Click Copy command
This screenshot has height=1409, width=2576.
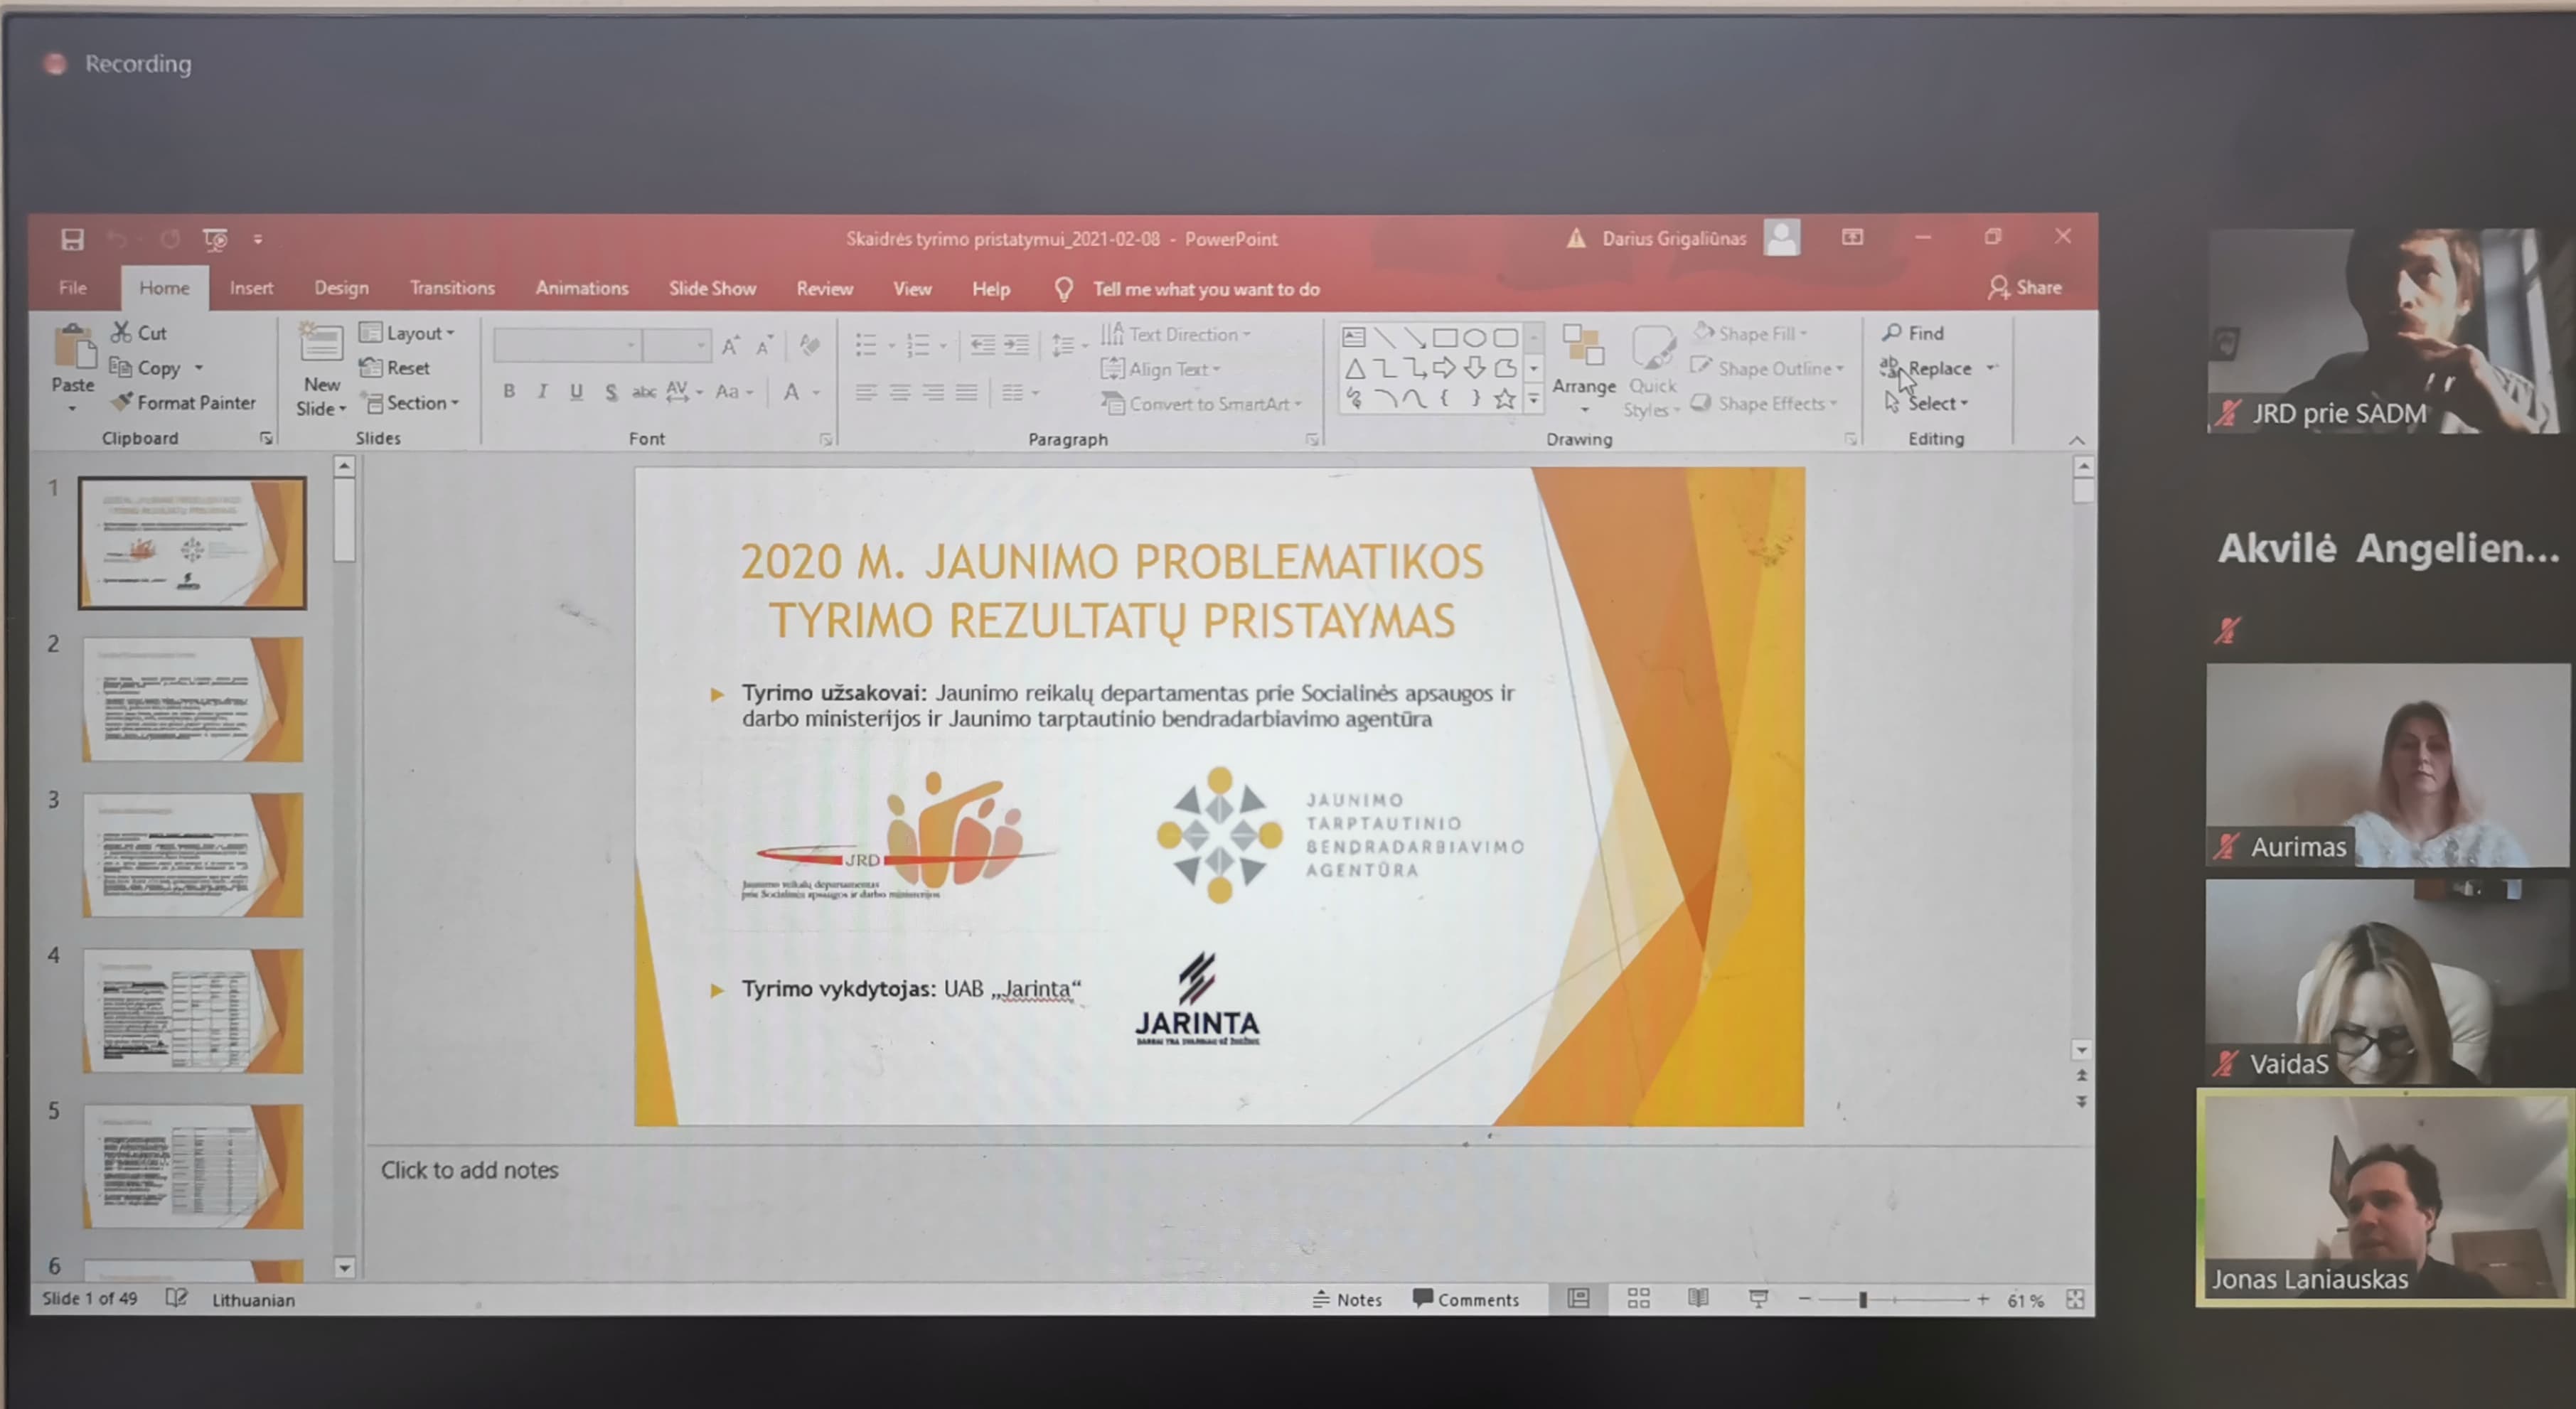146,368
